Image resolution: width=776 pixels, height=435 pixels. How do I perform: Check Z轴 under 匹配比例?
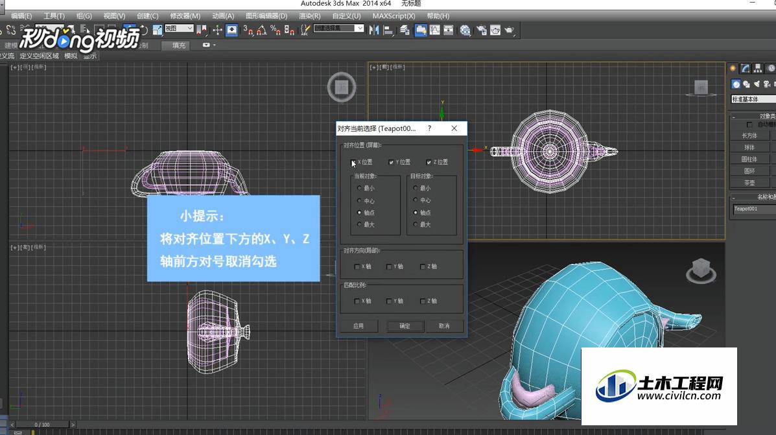tap(423, 301)
